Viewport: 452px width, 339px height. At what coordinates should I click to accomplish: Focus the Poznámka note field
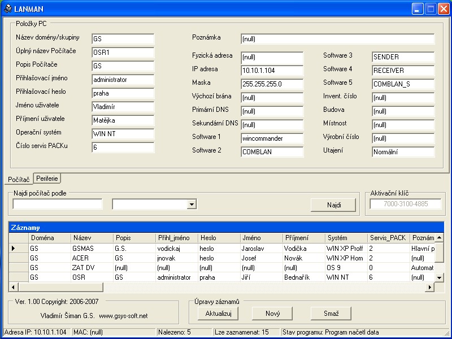click(337, 39)
